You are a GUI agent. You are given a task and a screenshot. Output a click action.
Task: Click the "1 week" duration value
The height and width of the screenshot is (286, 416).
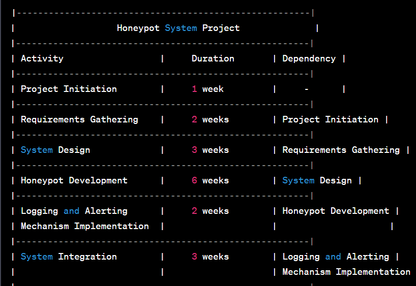click(x=207, y=89)
